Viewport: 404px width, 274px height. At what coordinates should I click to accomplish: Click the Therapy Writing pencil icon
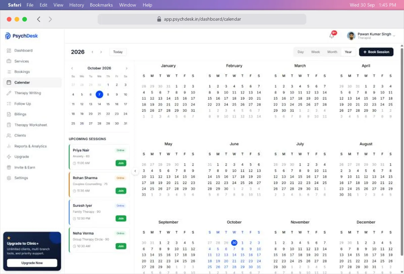[9, 93]
